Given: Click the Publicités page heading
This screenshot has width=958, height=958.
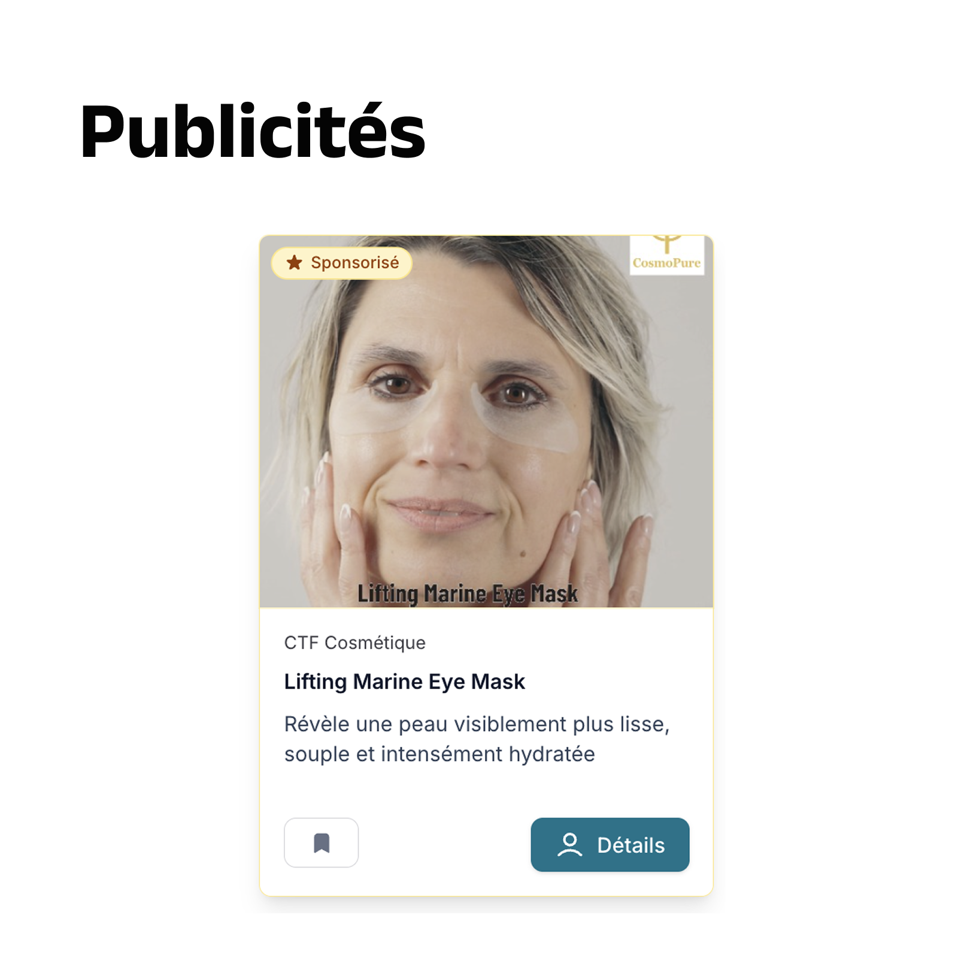Looking at the screenshot, I should tap(253, 131).
